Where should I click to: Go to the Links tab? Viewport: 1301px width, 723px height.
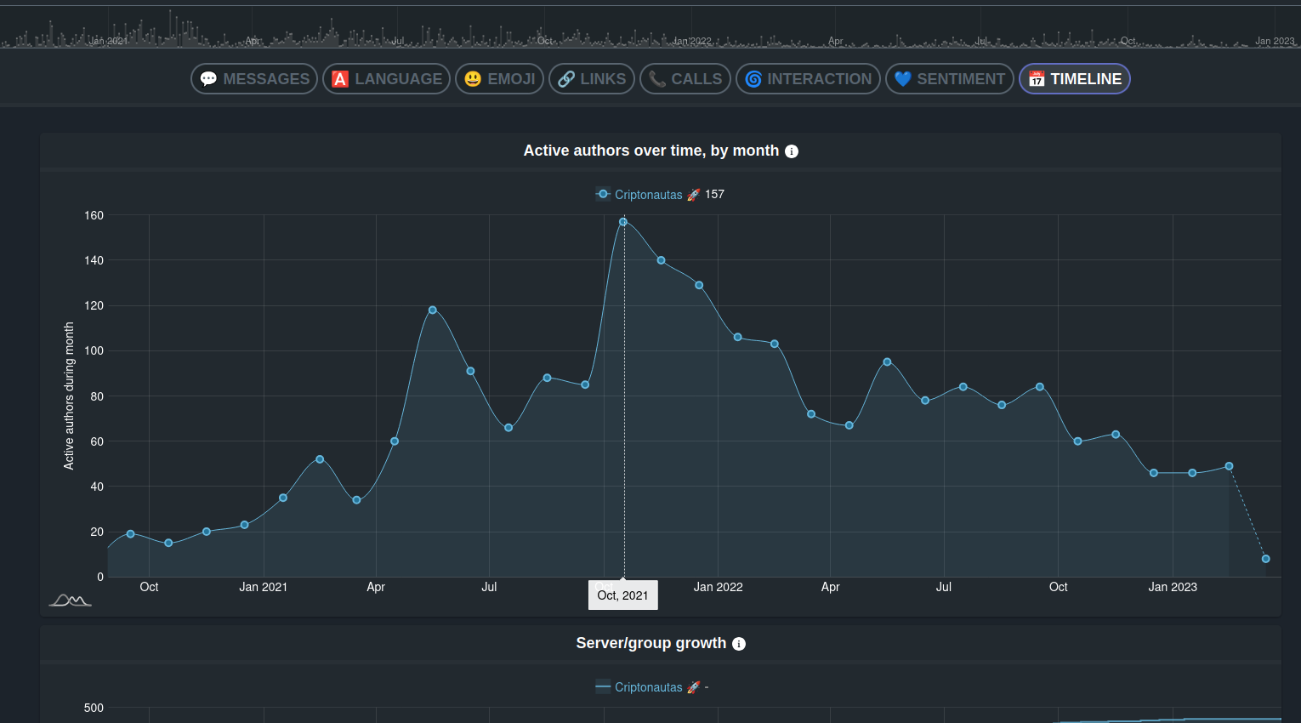coord(592,79)
